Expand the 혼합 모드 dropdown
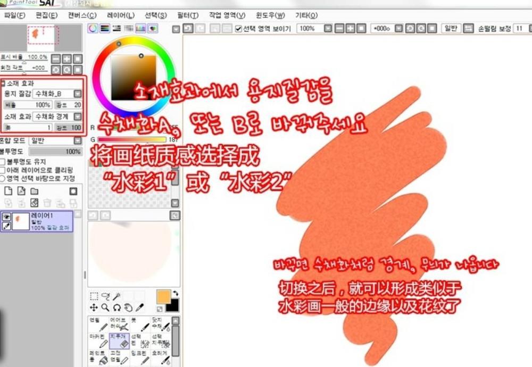 click(78, 140)
